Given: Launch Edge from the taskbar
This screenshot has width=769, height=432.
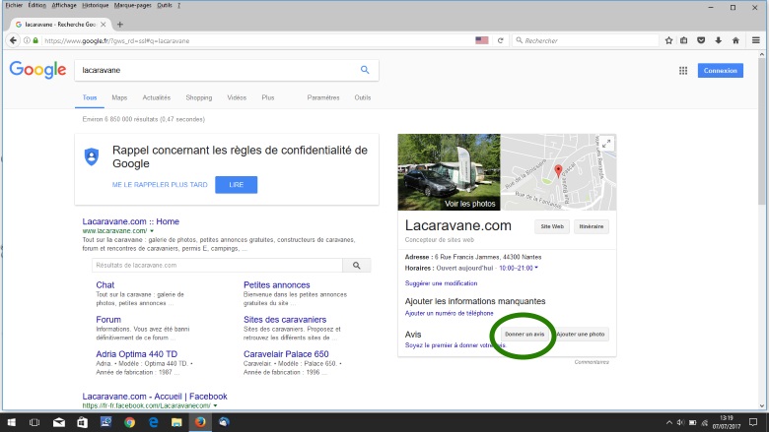Looking at the screenshot, I should tap(153, 422).
